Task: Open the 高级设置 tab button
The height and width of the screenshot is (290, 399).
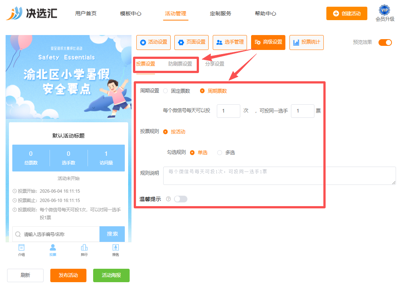Action: point(268,42)
